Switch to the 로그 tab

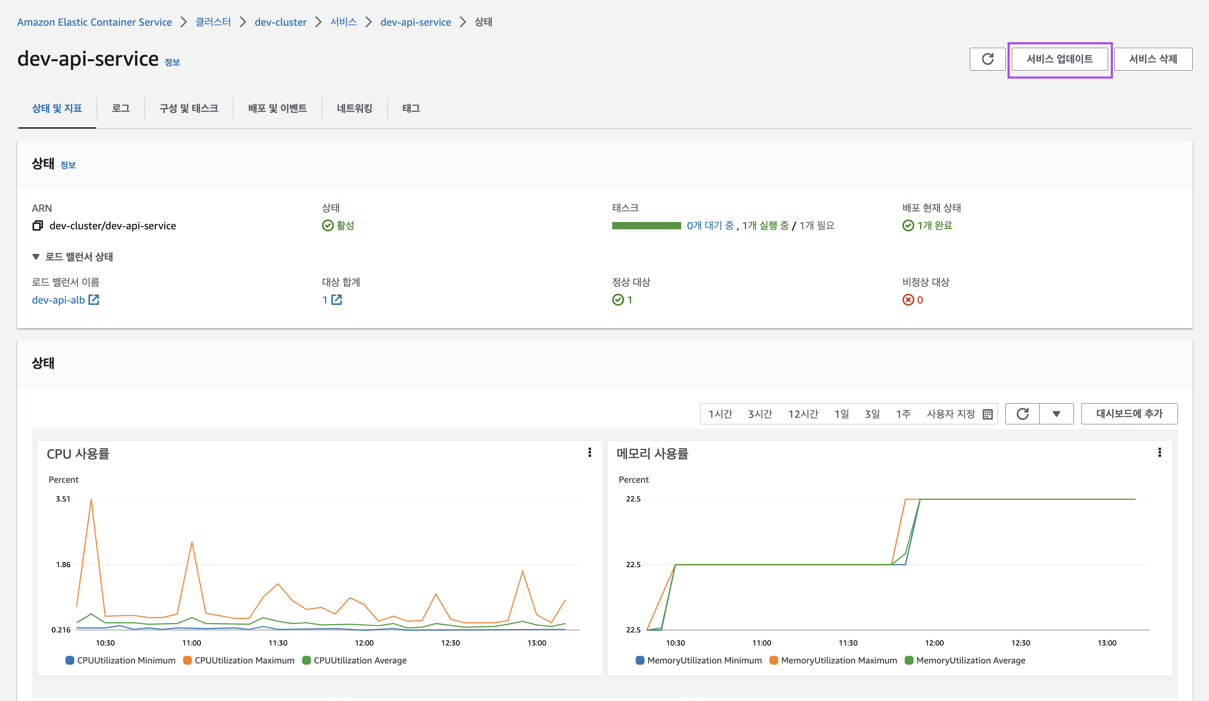(120, 109)
